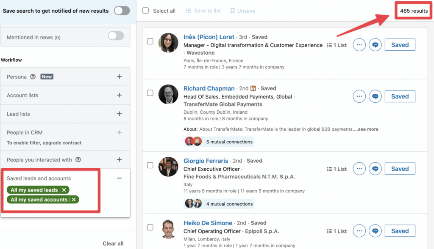This screenshot has height=249, width=434.
Task: Click the LinkedIn premium badge by Richard Chapman
Action: click(x=253, y=88)
